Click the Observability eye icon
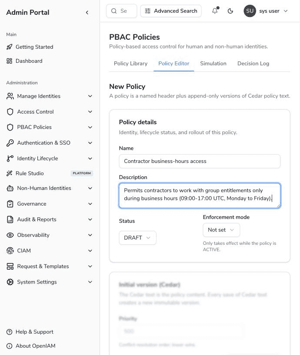 [x=10, y=235]
